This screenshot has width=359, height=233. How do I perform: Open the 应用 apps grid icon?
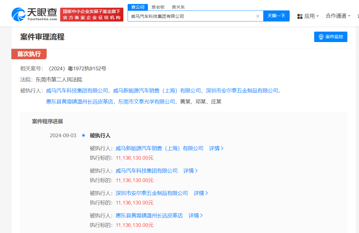299,16
